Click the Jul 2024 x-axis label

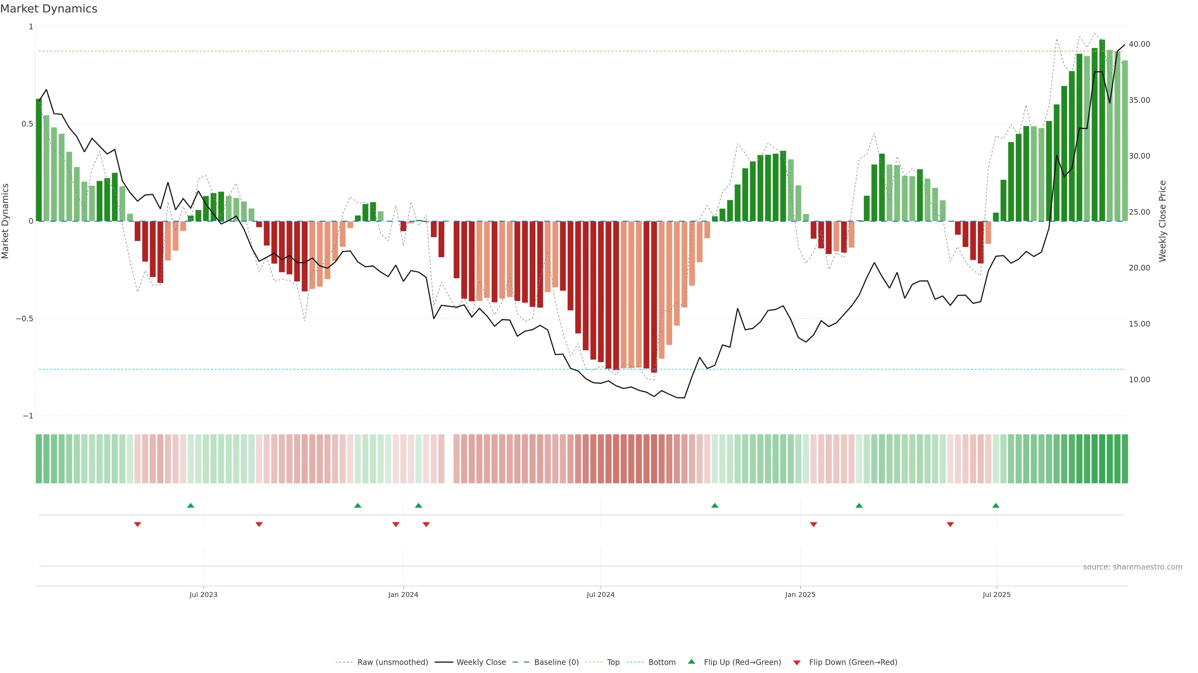pos(600,594)
